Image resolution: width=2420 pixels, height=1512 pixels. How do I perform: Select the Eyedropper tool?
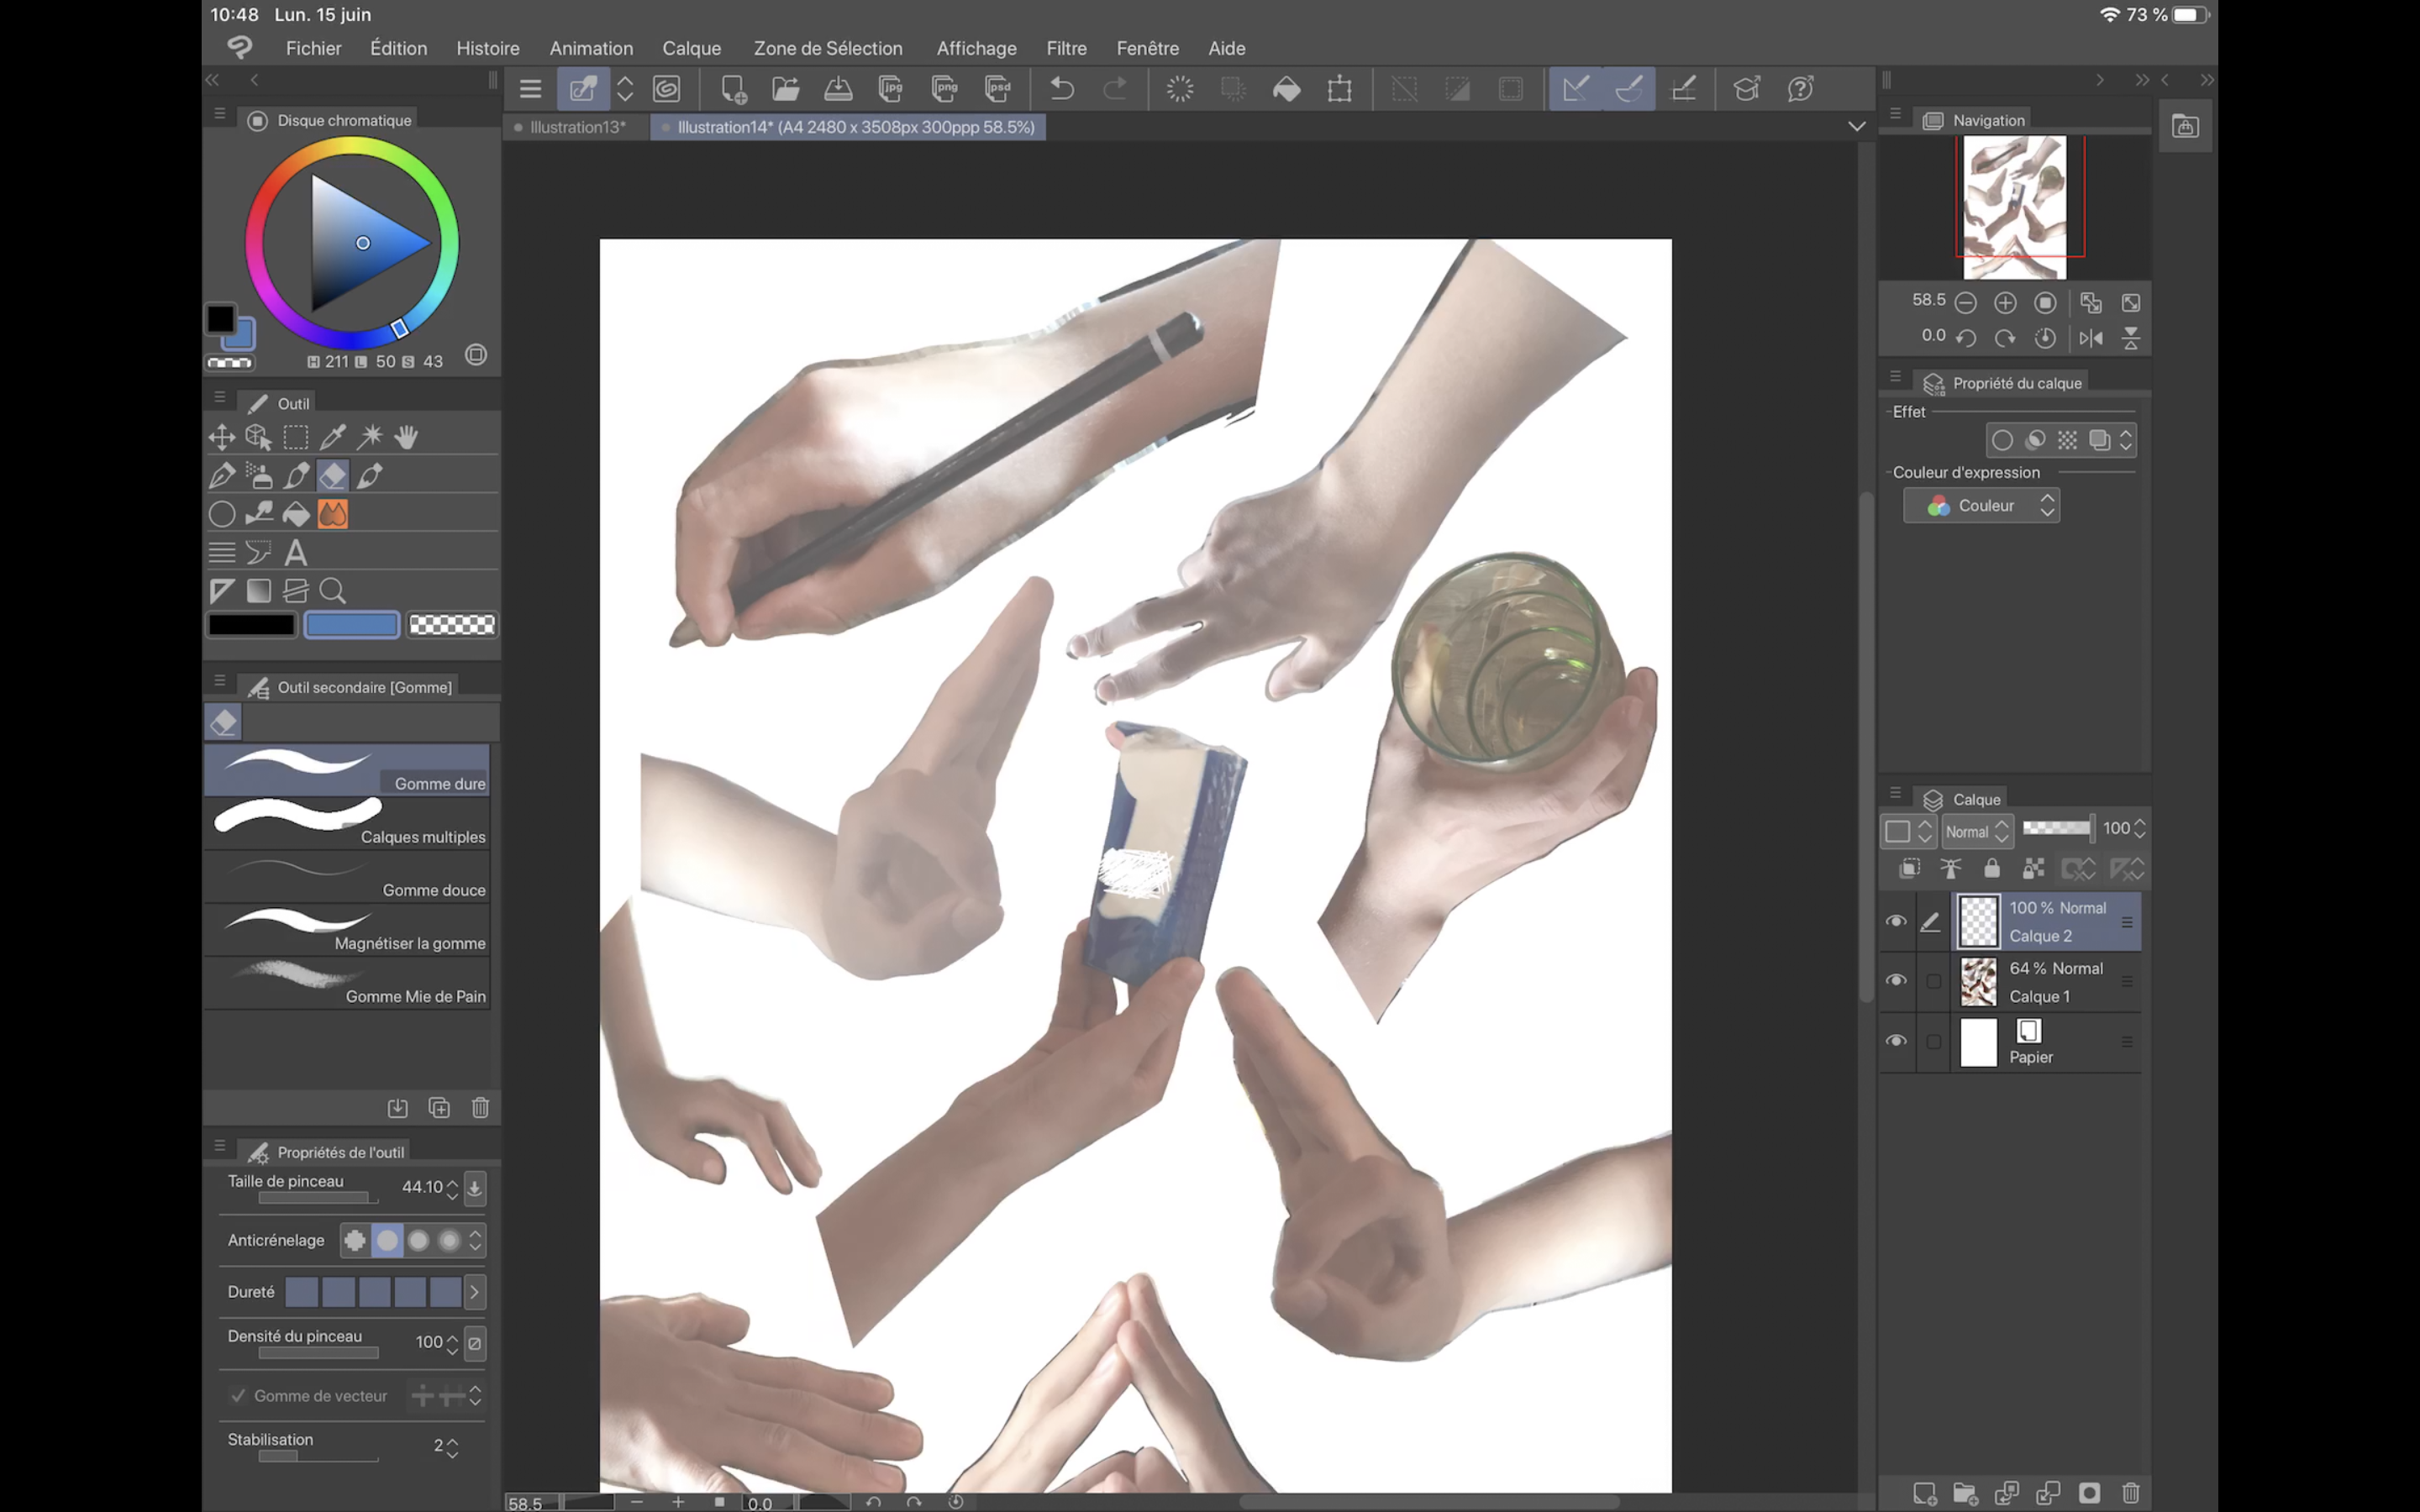(x=333, y=437)
